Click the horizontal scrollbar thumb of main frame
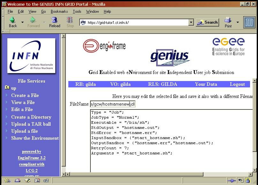This screenshot has height=185, width=258. (136, 174)
